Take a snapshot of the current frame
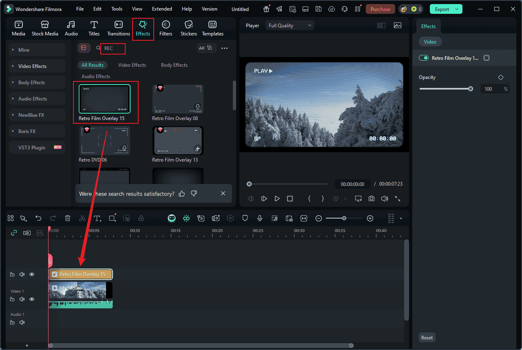The image size is (522, 350). [x=371, y=199]
